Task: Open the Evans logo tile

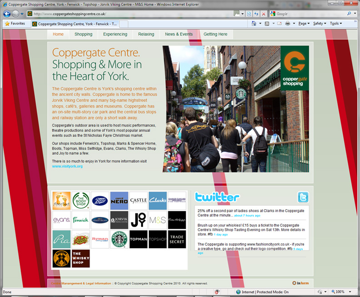Action: (62, 220)
